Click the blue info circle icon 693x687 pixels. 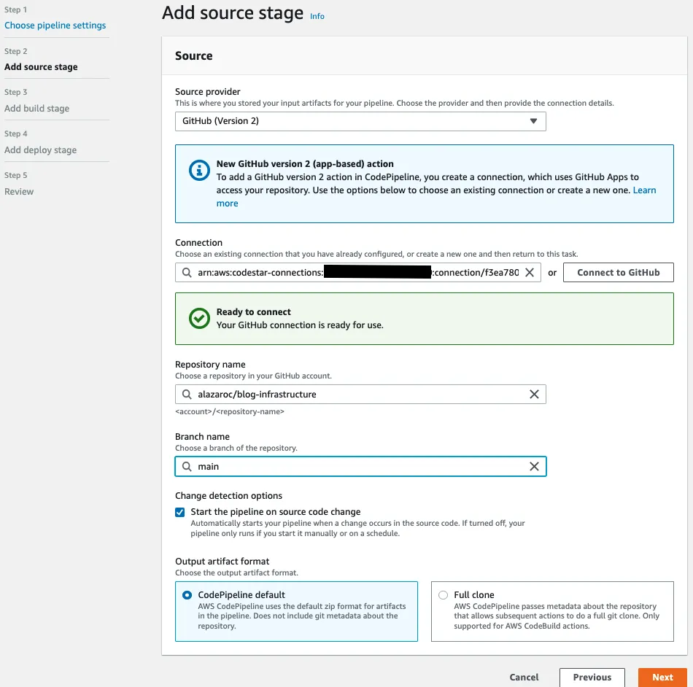pyautogui.click(x=199, y=170)
